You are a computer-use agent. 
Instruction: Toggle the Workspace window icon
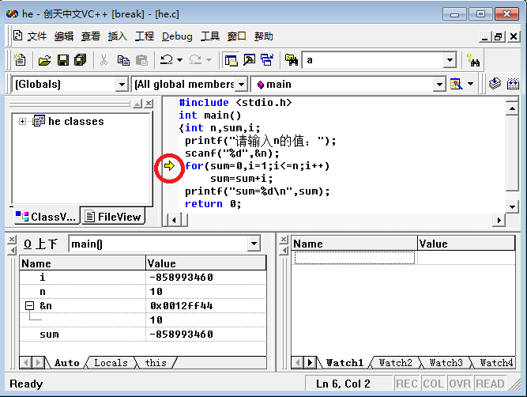(x=232, y=60)
